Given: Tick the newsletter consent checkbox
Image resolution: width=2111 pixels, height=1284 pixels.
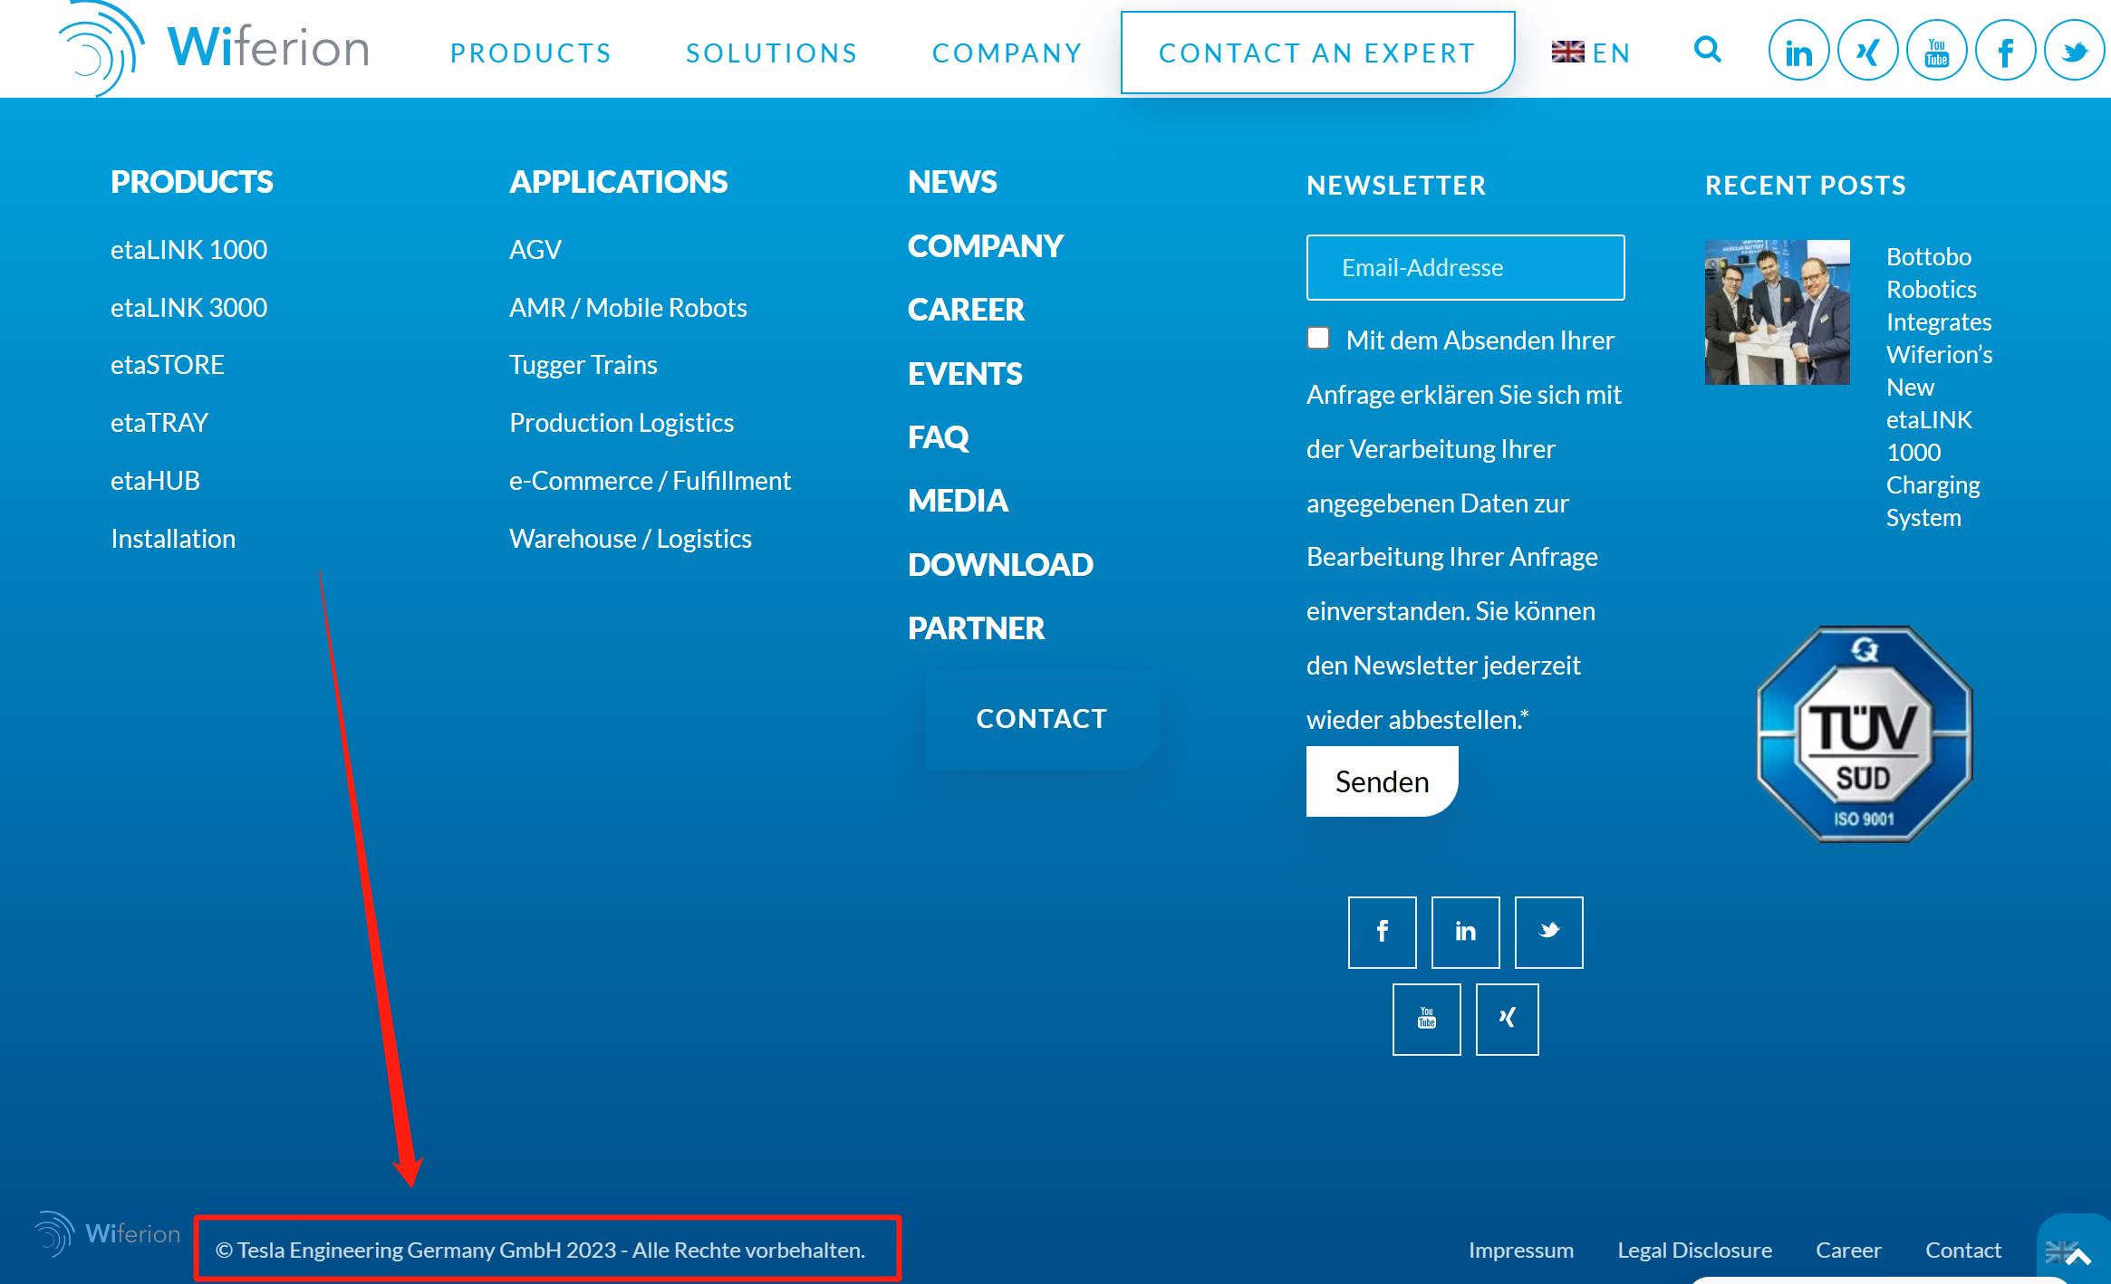Looking at the screenshot, I should coord(1318,338).
